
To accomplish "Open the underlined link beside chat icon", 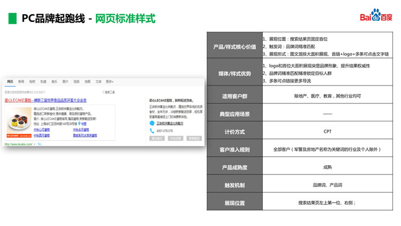I will (170, 124).
